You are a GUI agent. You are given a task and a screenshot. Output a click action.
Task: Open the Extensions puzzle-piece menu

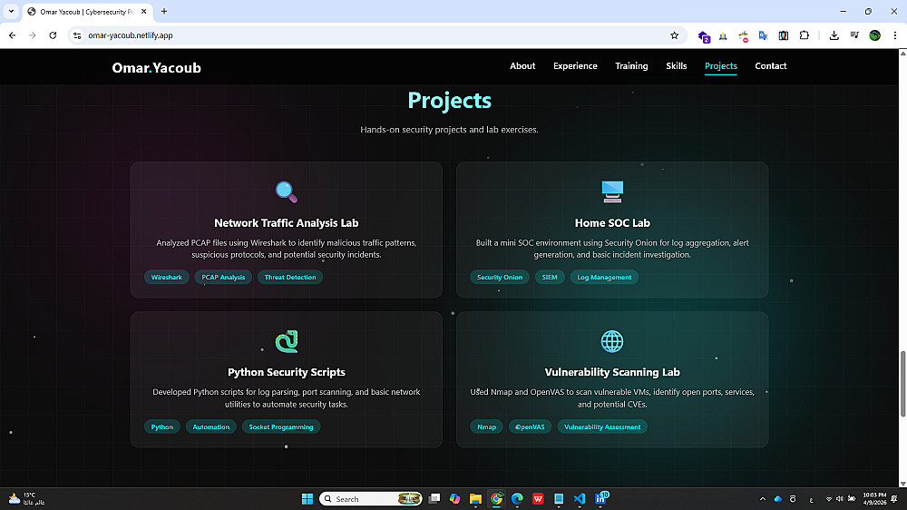pyautogui.click(x=804, y=35)
